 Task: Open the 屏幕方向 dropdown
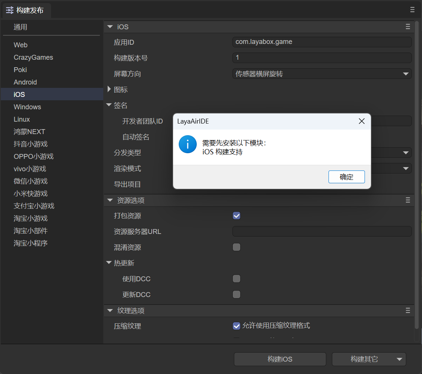(322, 74)
